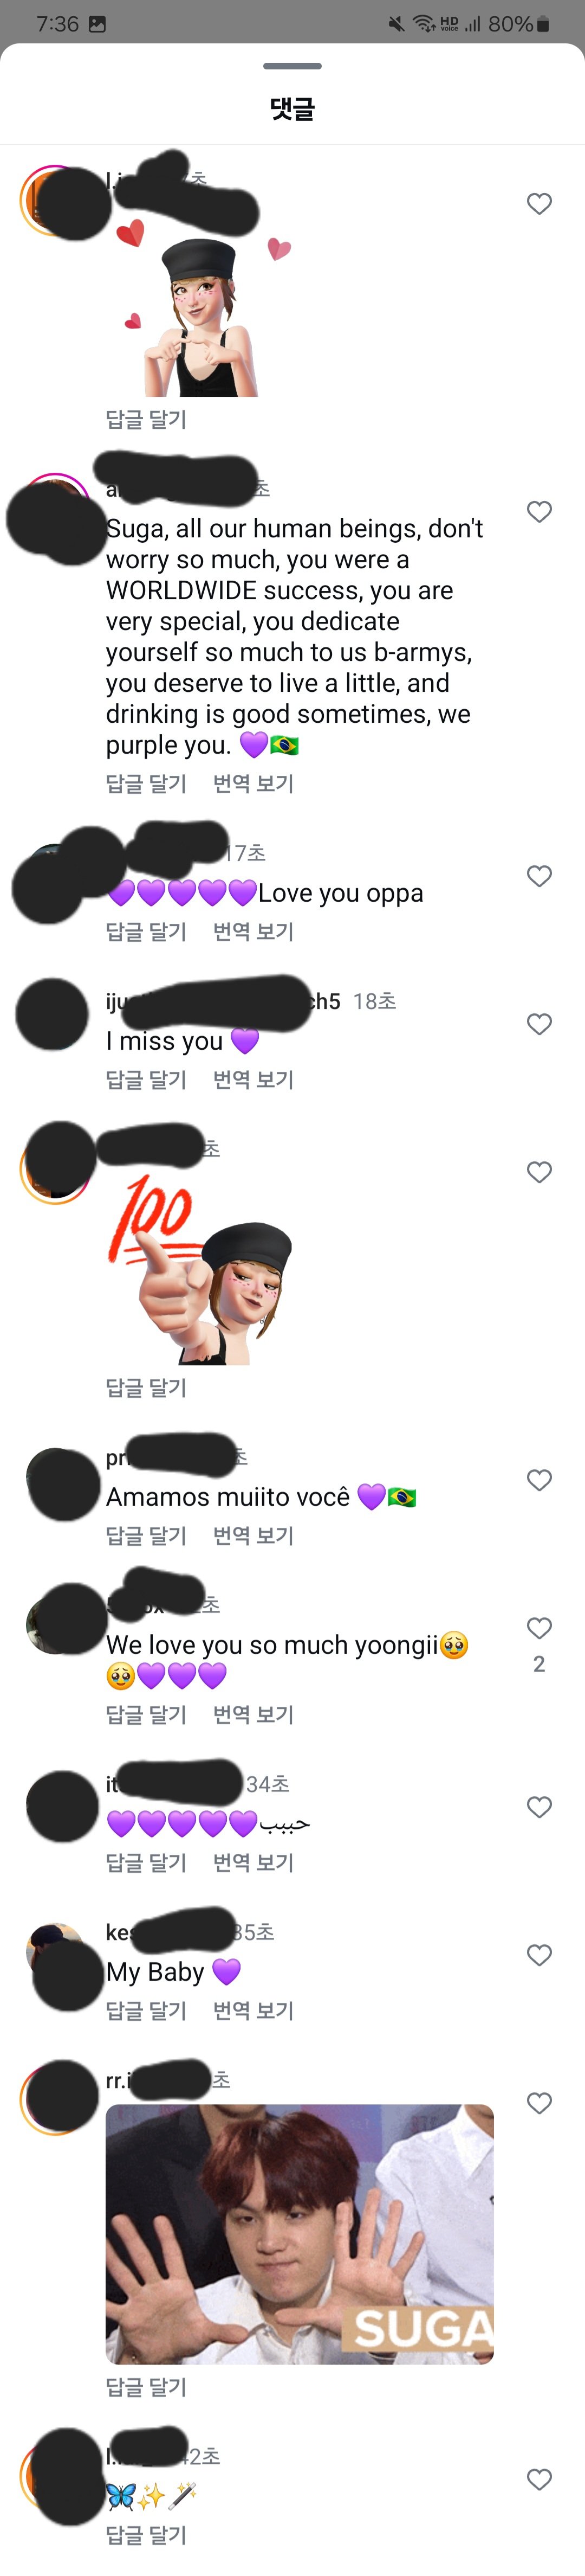Reply to the 'I miss you' comment
The width and height of the screenshot is (585, 2576).
[146, 1080]
